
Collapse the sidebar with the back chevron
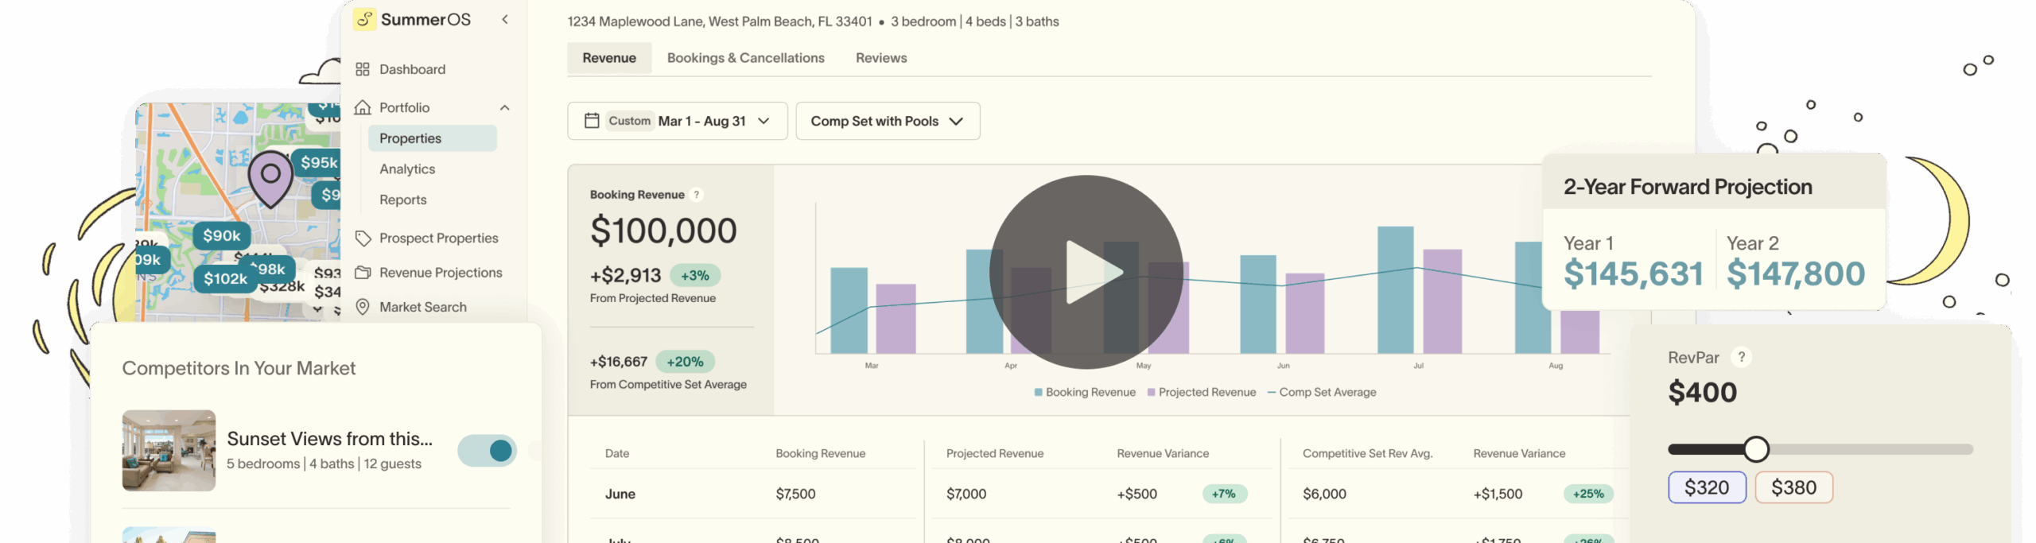pos(505,19)
